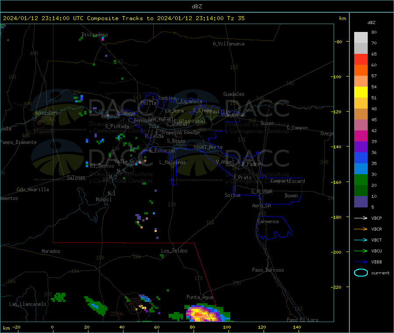Click the white VBCP arrow legend icon
The width and height of the screenshot is (394, 333).
point(361,218)
